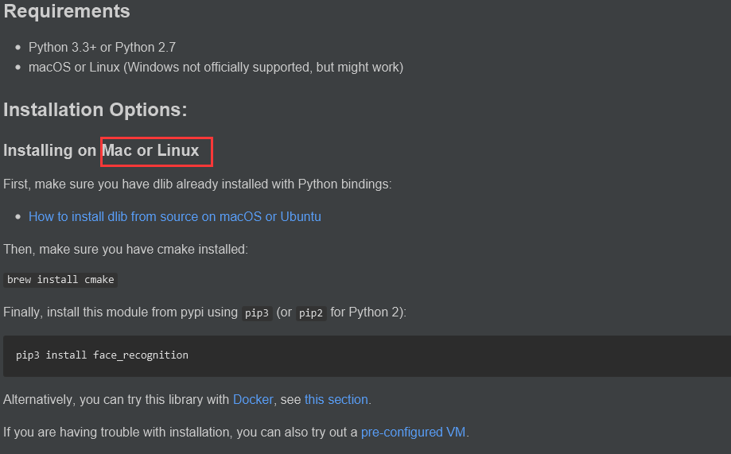Open the pre-configured VM link
Viewport: 731px width, 454px height.
(x=413, y=432)
